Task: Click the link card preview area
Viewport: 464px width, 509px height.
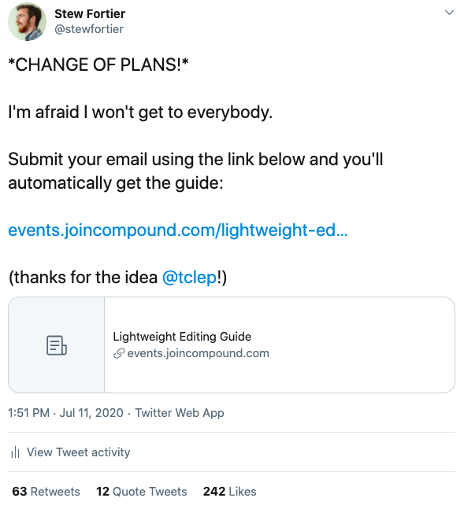Action: click(232, 345)
